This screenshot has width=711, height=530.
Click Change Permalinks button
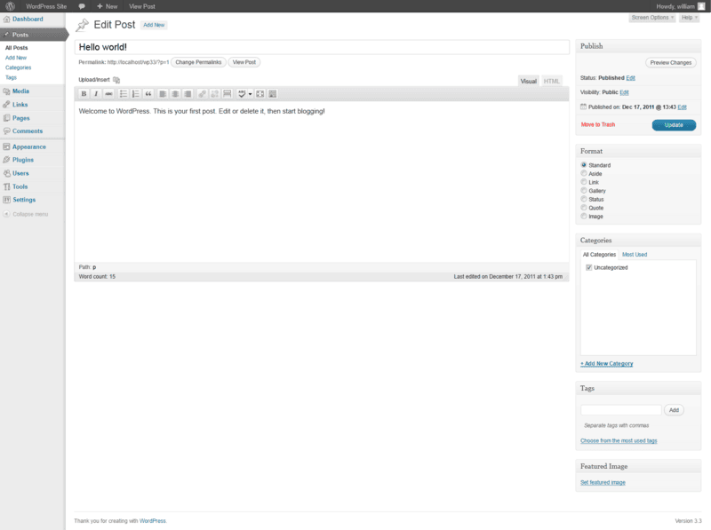click(198, 62)
